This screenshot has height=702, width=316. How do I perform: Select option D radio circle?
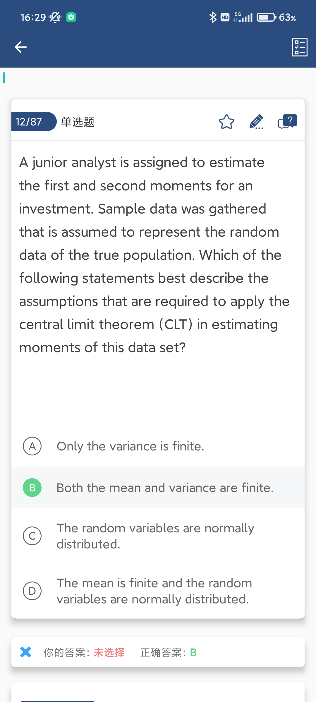32,591
